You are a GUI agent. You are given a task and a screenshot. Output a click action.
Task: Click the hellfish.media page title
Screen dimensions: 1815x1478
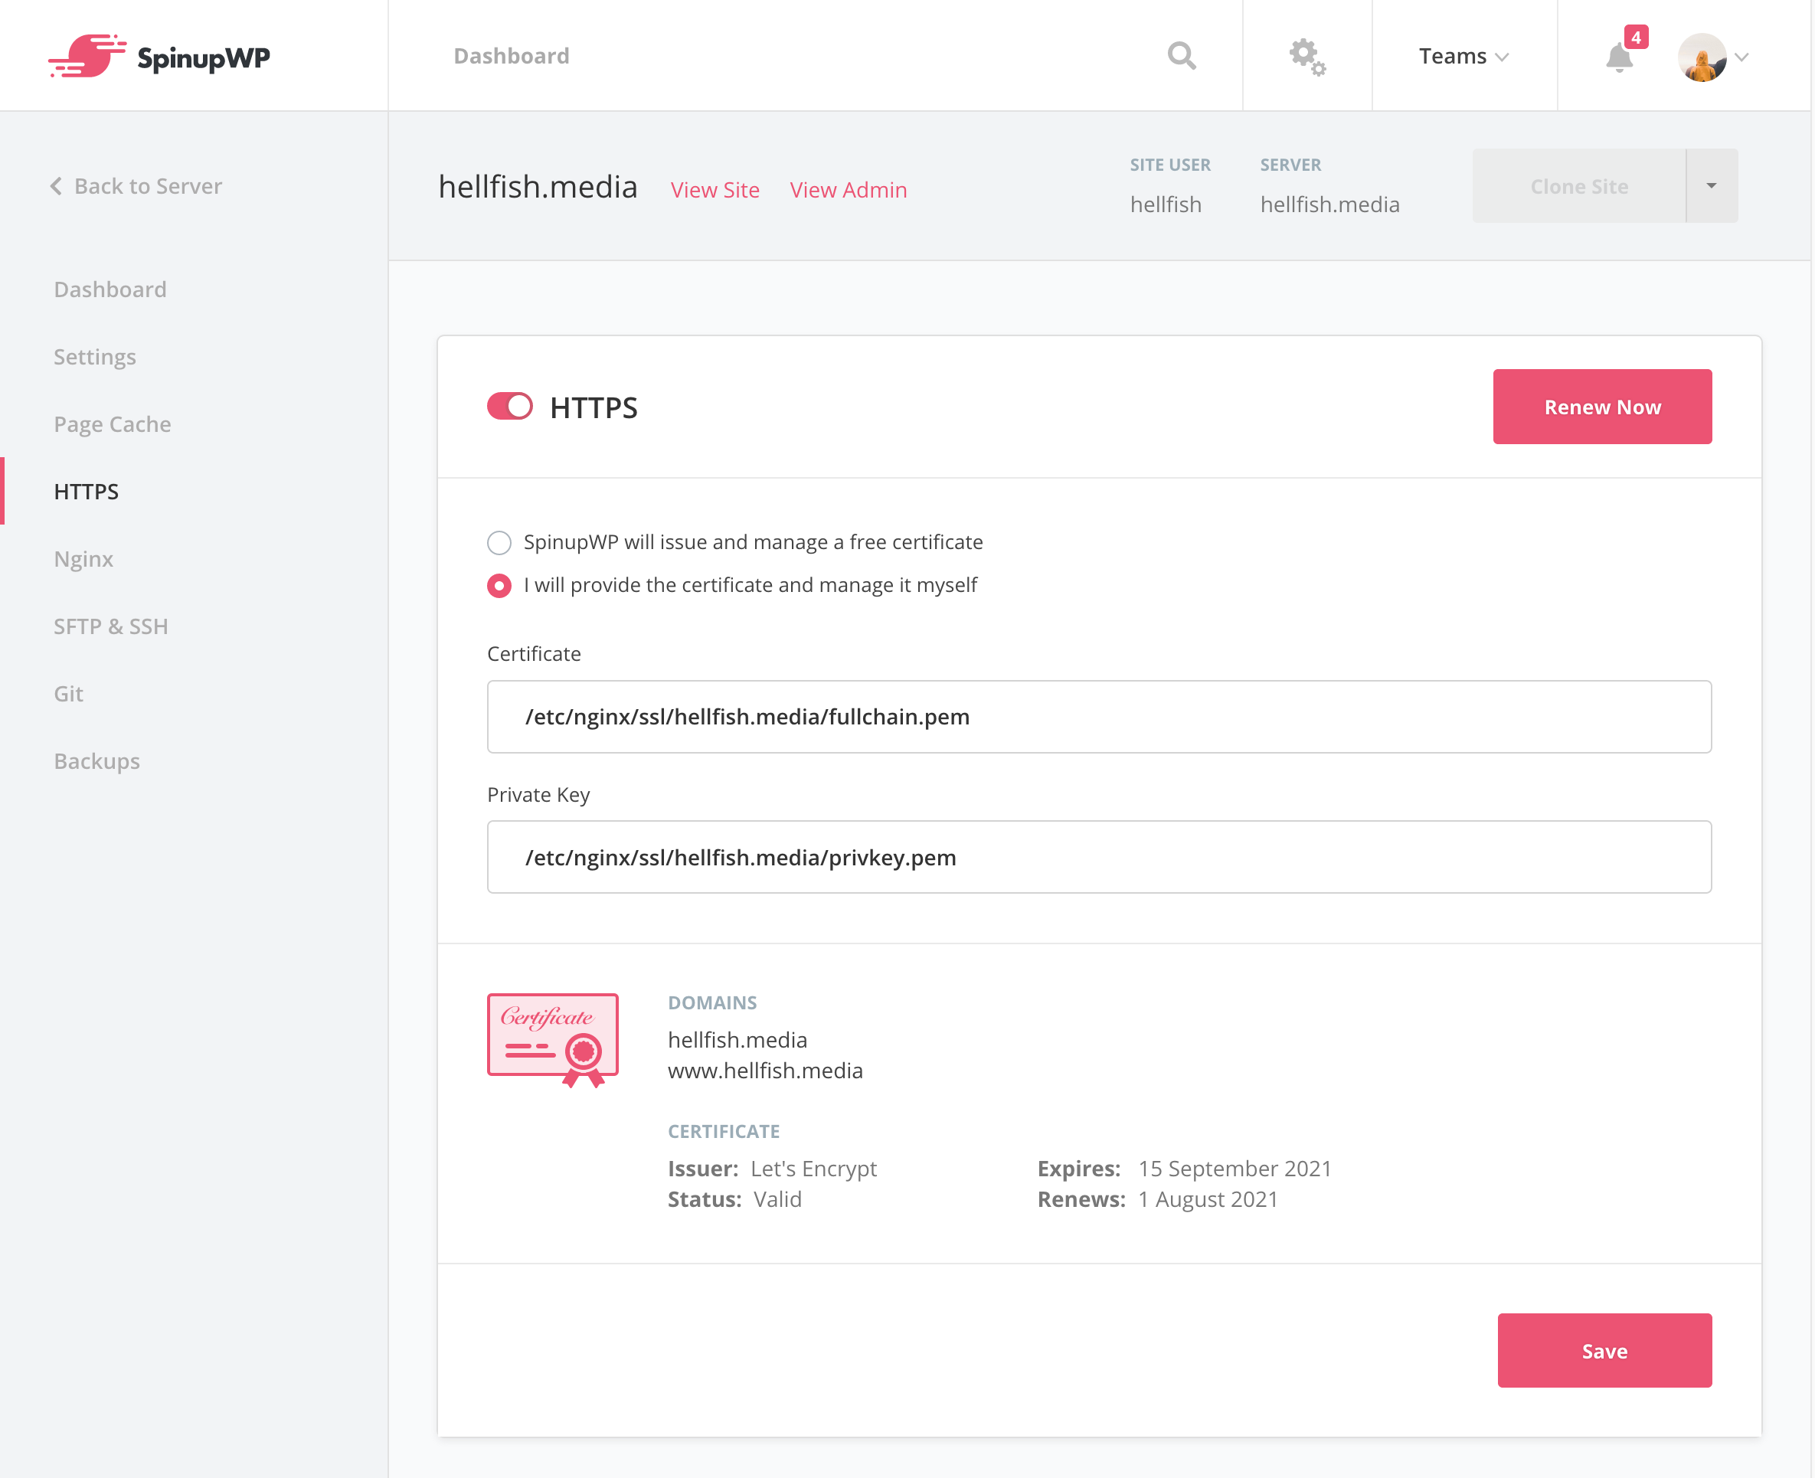point(538,186)
